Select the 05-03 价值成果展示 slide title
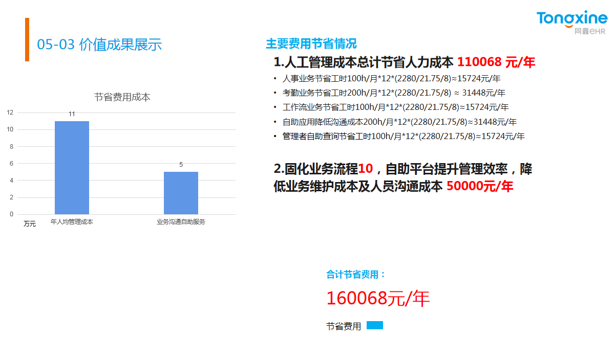Image resolution: width=615 pixels, height=339 pixels. tap(99, 44)
